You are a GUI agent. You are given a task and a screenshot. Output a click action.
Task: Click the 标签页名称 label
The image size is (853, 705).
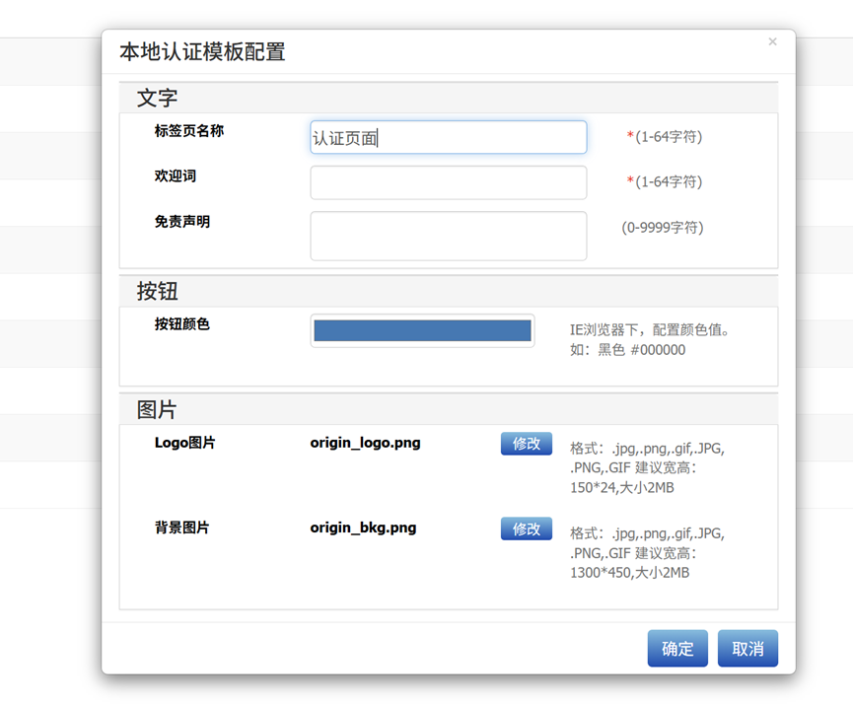(188, 131)
